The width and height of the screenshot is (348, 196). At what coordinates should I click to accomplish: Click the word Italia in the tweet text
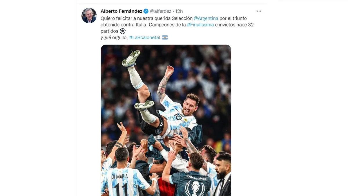pyautogui.click(x=141, y=25)
